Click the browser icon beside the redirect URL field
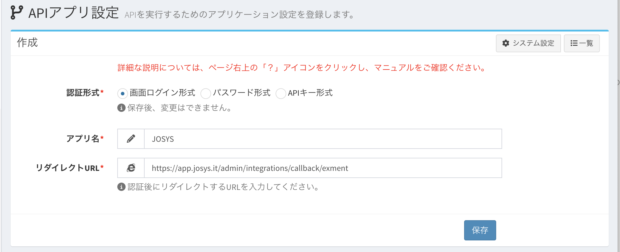The image size is (620, 252). pyautogui.click(x=131, y=168)
